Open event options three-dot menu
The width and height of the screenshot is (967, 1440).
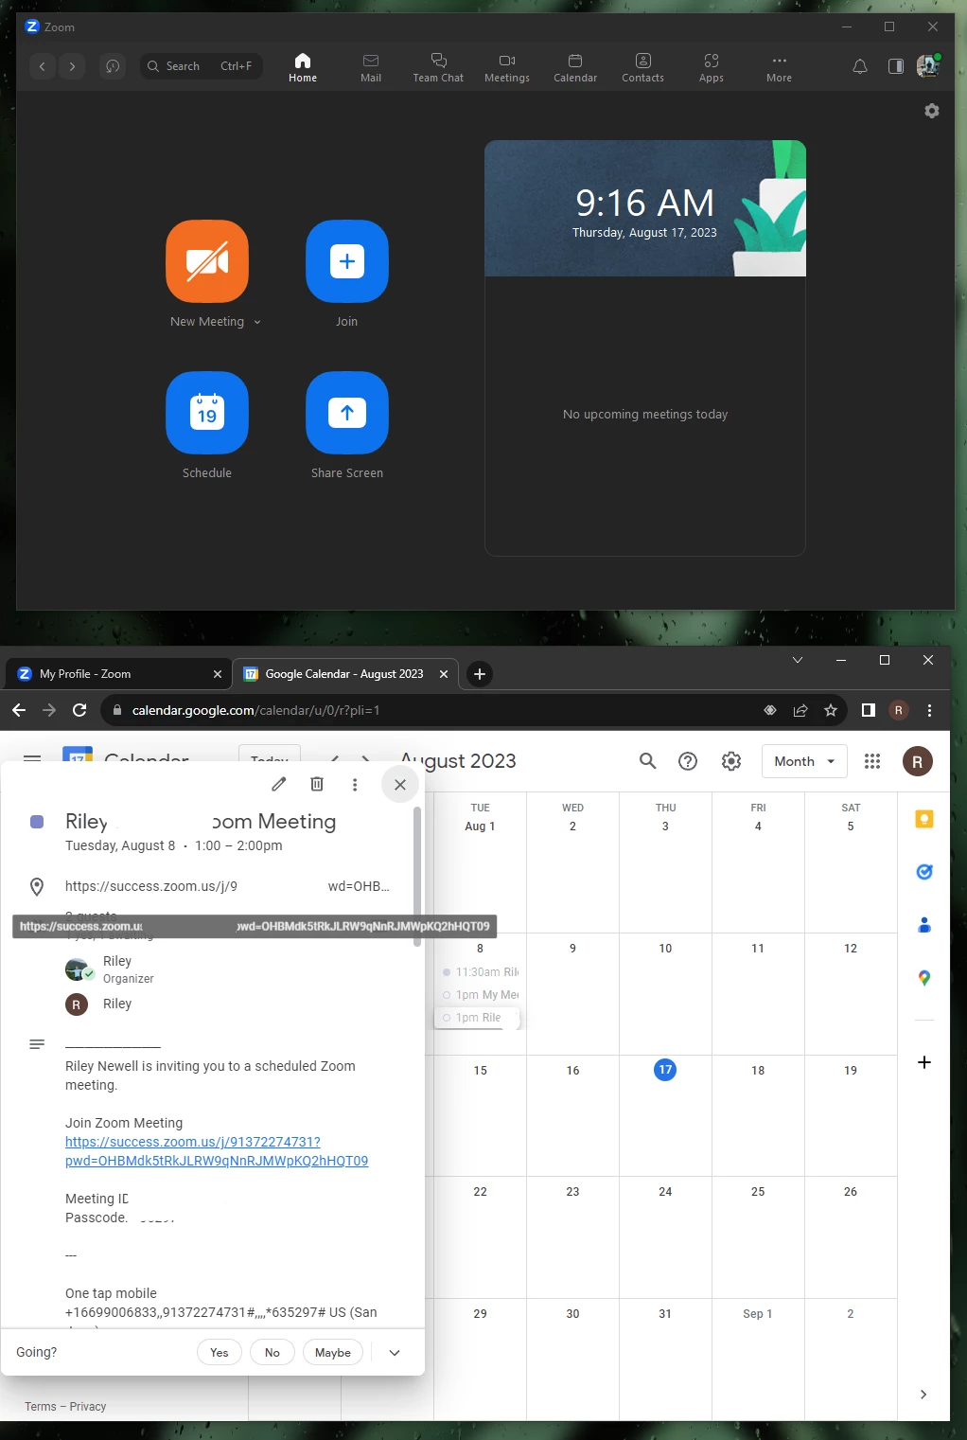point(355,784)
